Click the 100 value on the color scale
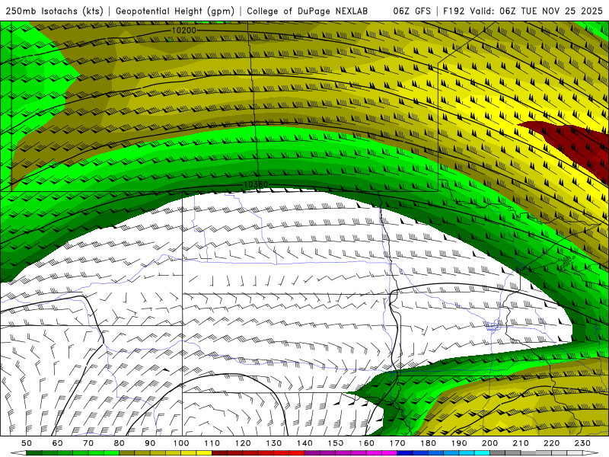Viewport: 609px width, 457px height. 181,443
